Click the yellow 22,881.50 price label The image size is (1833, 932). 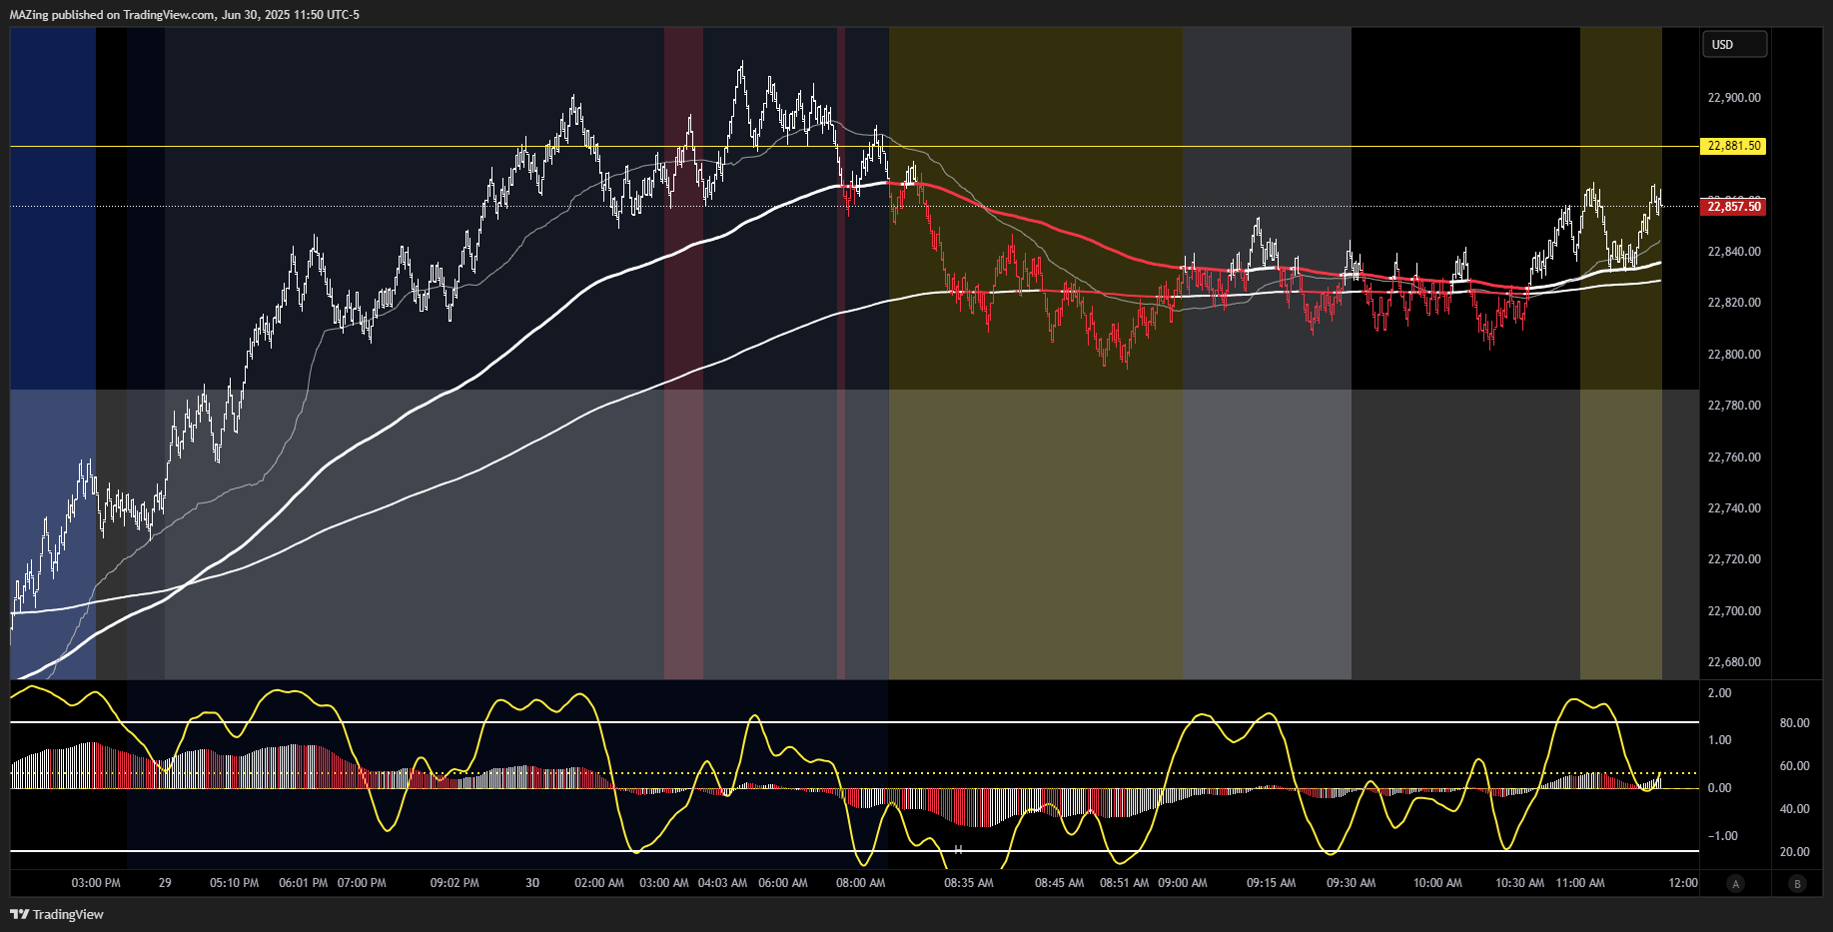click(x=1734, y=146)
